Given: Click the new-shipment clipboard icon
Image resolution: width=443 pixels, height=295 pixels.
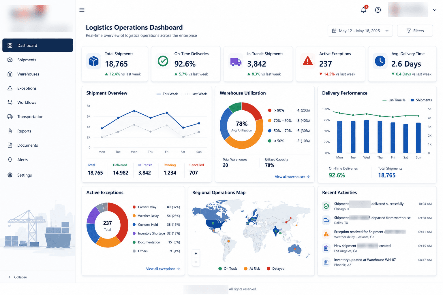Looking at the screenshot, I should tap(326, 248).
